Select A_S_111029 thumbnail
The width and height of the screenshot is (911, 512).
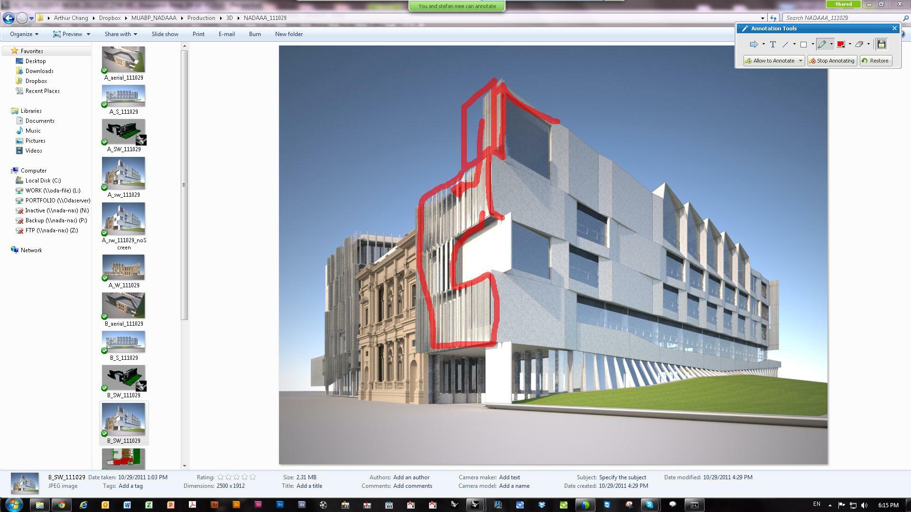(x=123, y=100)
